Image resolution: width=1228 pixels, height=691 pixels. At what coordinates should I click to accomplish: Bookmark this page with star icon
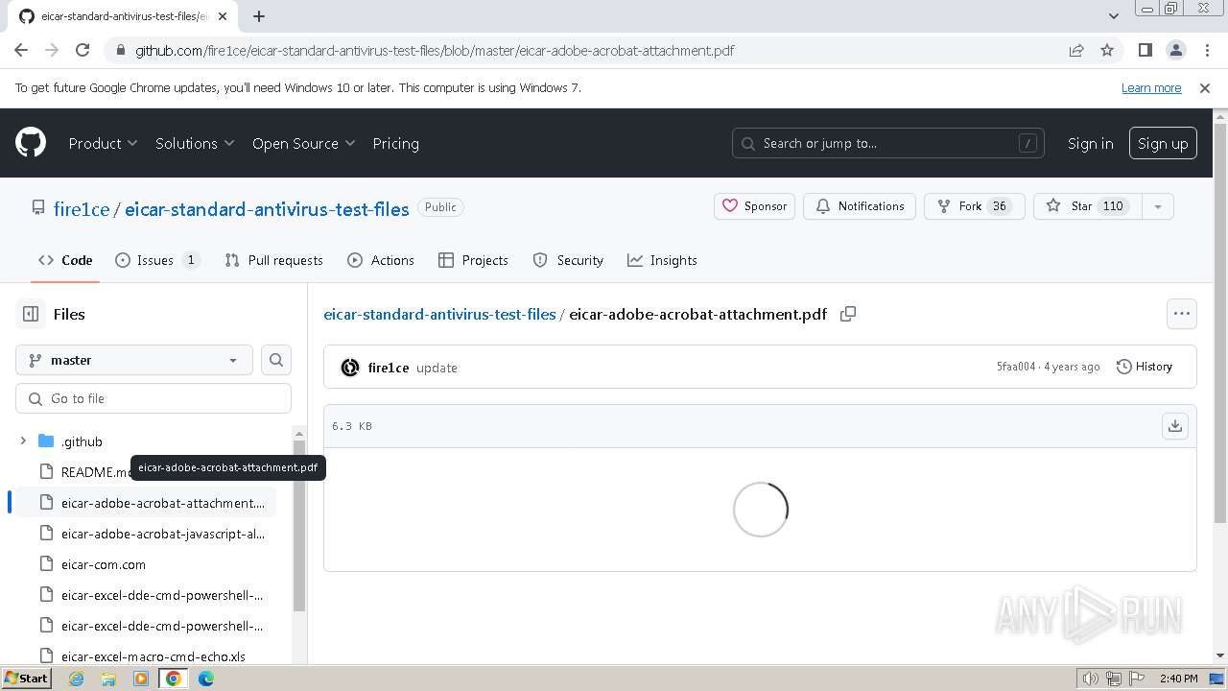[1107, 50]
